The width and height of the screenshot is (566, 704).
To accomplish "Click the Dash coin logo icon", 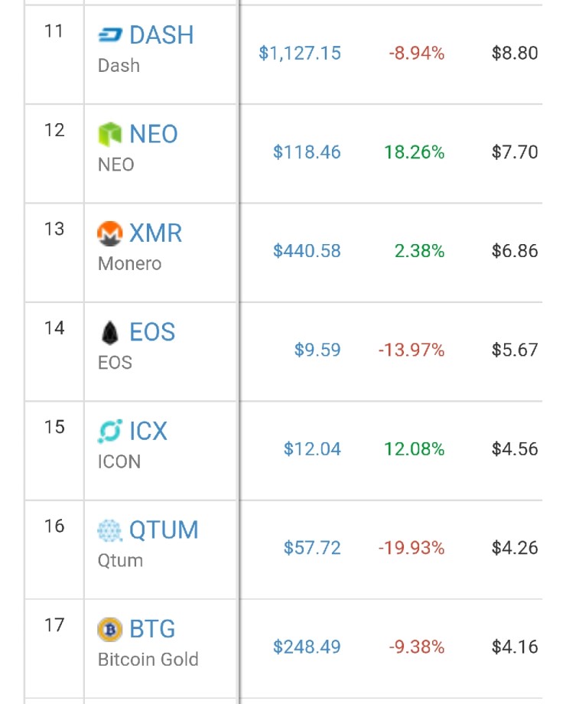I will pyautogui.click(x=110, y=35).
